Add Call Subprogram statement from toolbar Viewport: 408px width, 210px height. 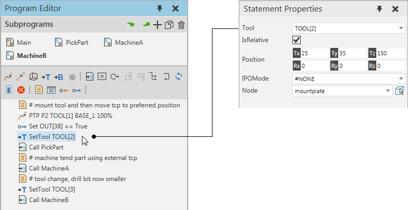click(x=89, y=77)
